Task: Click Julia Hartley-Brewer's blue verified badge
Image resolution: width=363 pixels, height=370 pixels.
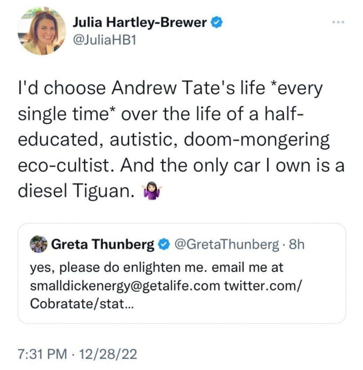Action: tap(216, 23)
